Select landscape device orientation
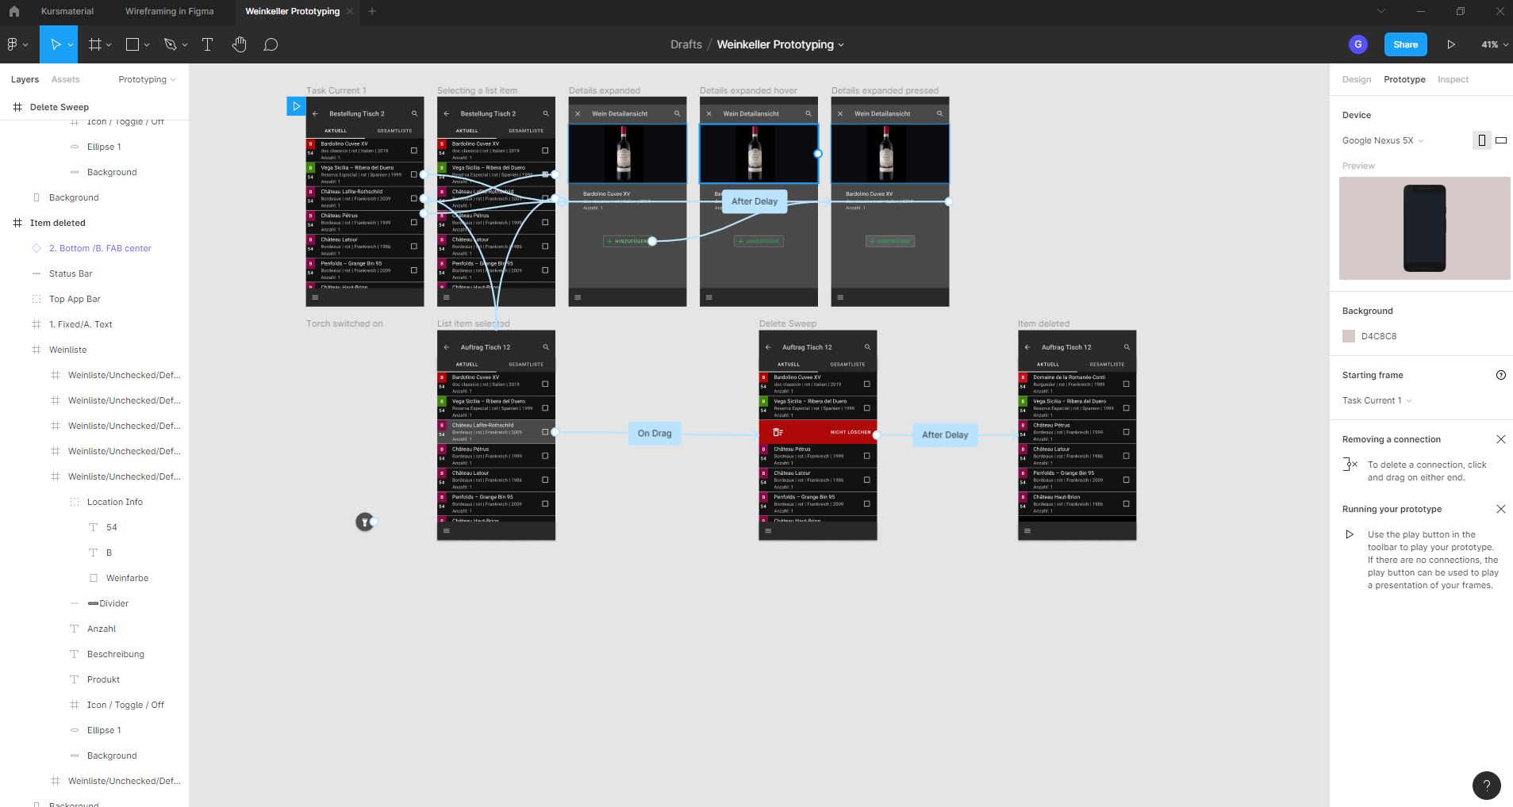The image size is (1513, 807). pos(1501,140)
